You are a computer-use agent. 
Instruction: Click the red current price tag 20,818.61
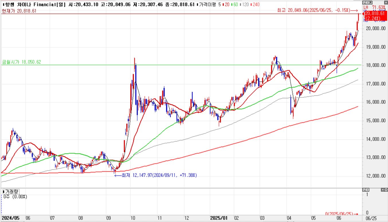click(x=375, y=15)
